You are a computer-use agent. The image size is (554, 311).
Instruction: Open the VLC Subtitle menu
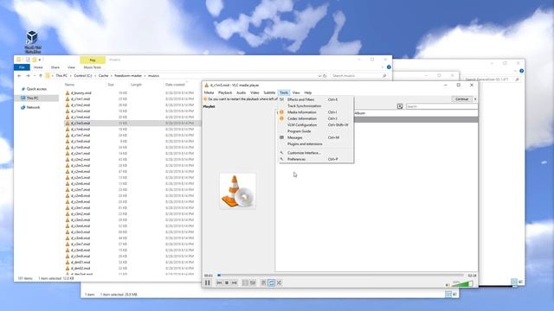click(269, 92)
